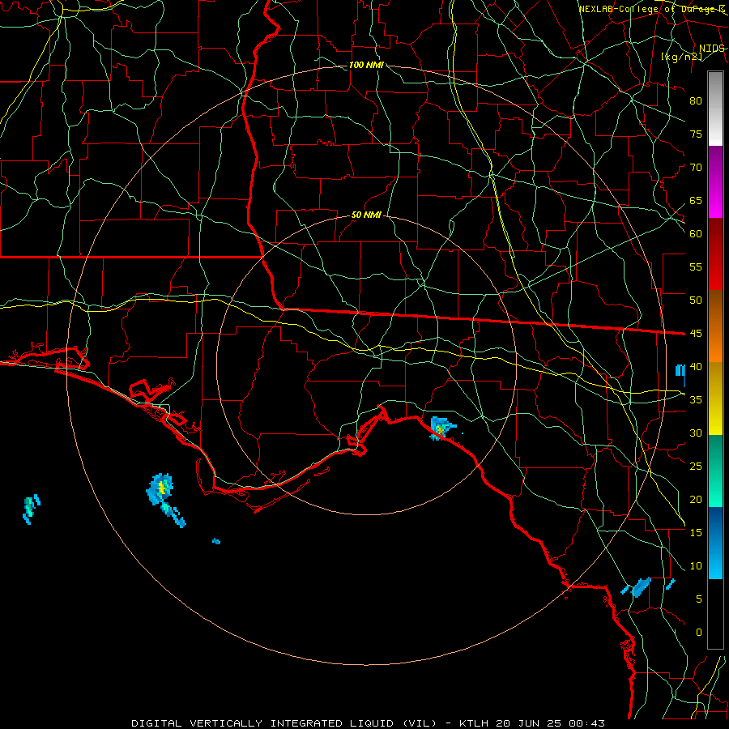Click the "[kg/m2]" units label

tap(682, 57)
